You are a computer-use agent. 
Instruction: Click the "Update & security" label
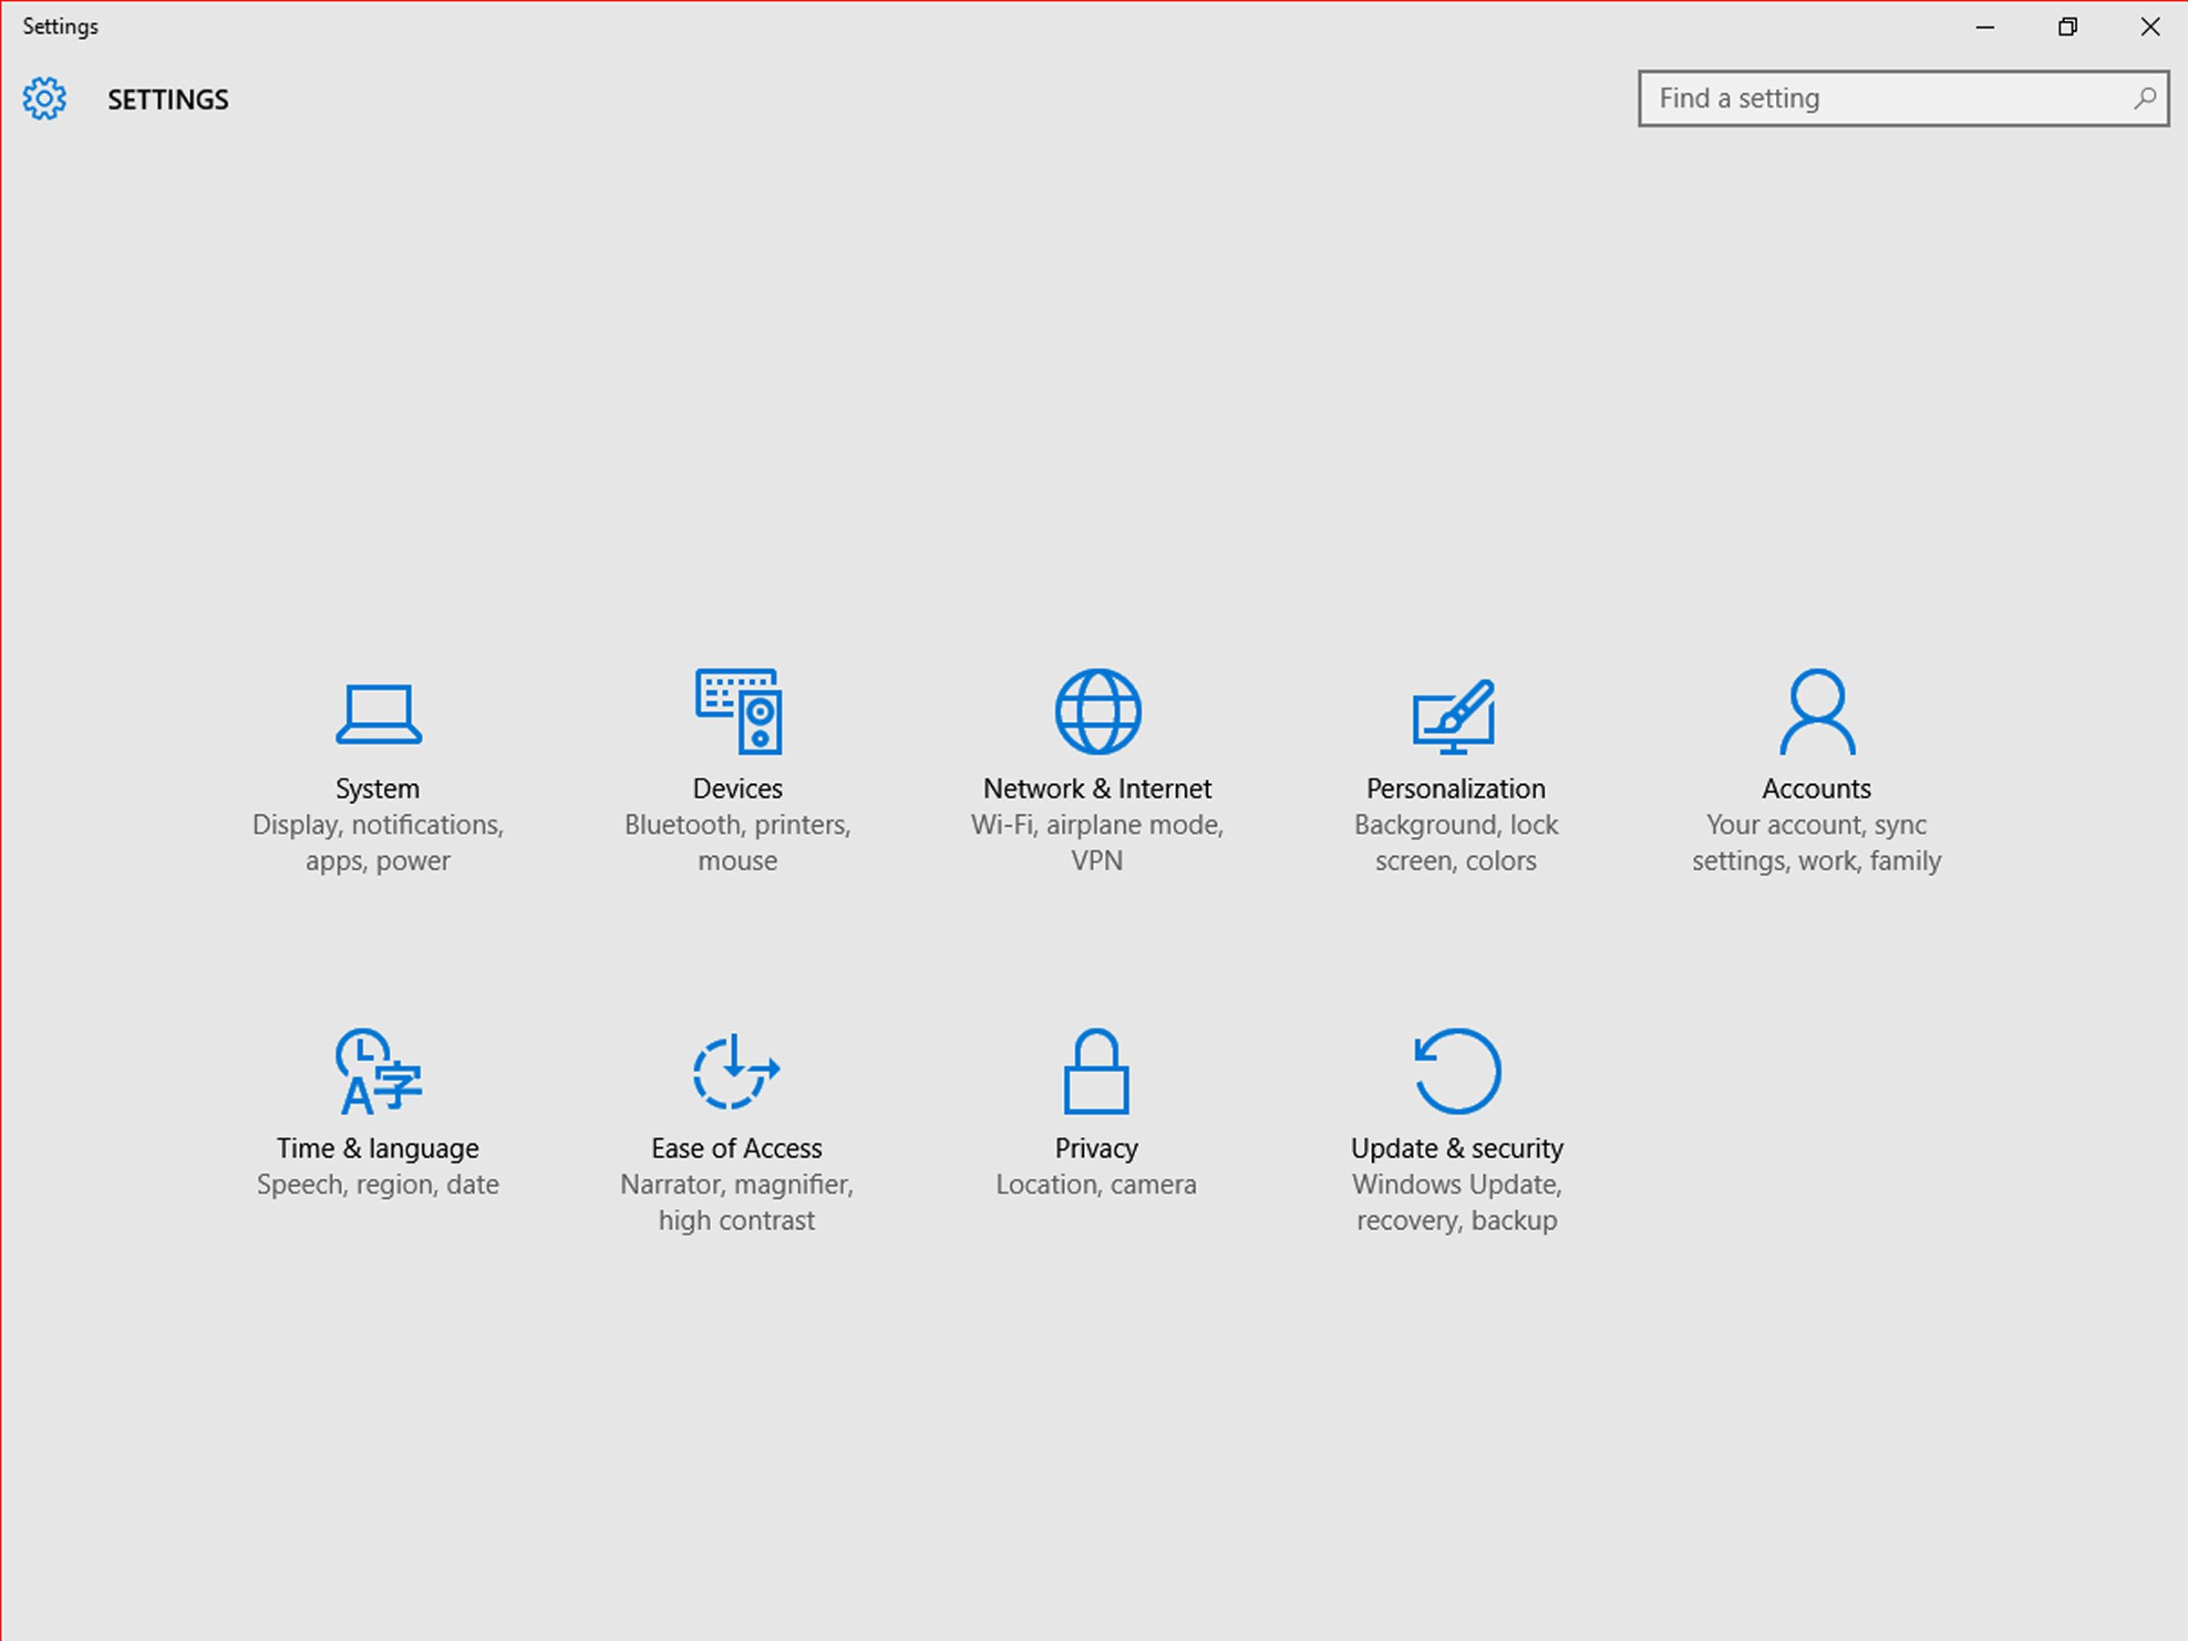coord(1456,1149)
